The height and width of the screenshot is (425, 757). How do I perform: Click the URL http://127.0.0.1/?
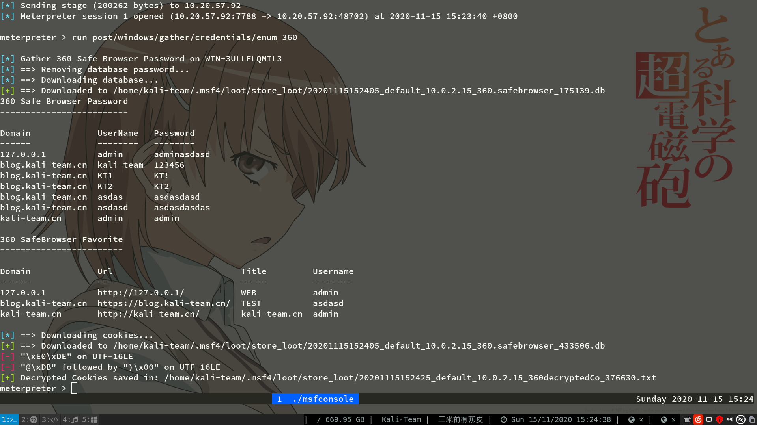(x=141, y=293)
